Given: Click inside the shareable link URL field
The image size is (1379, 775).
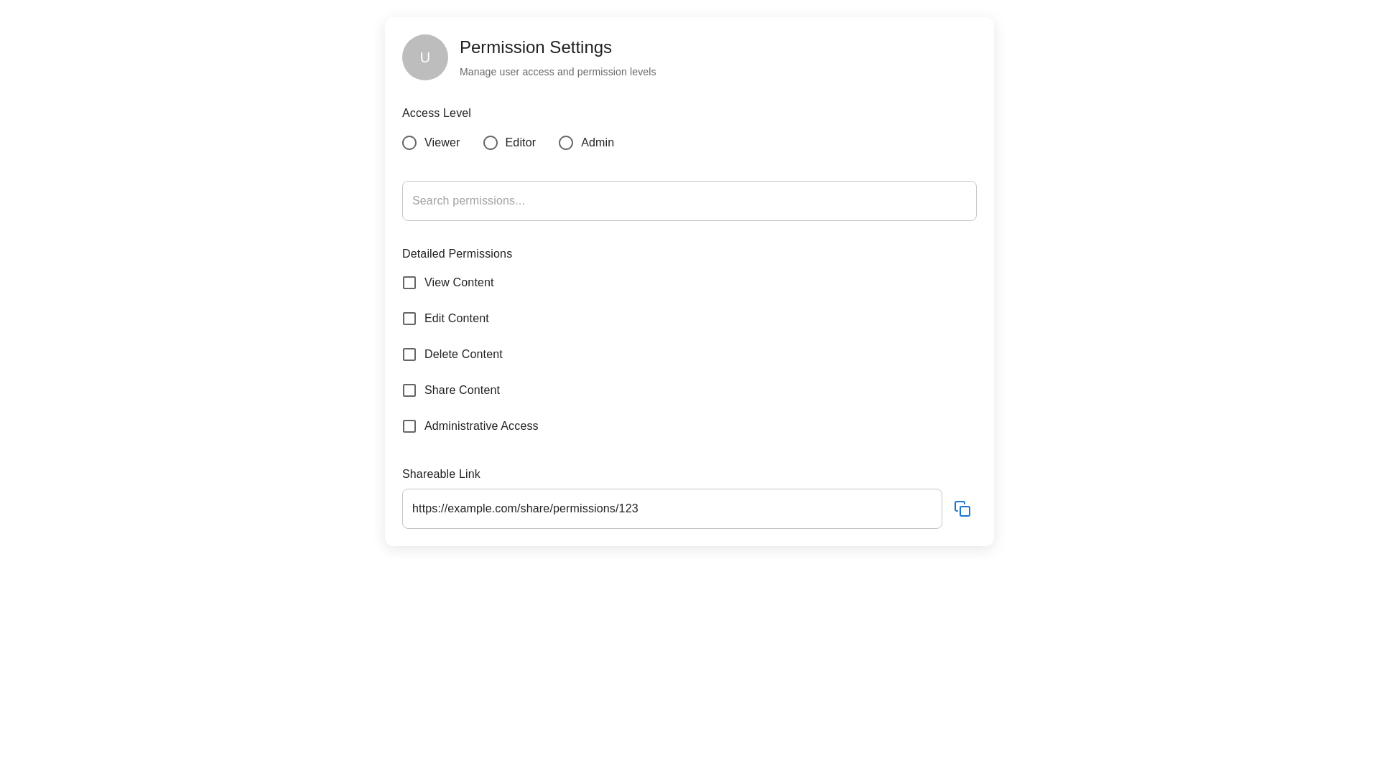Looking at the screenshot, I should click(x=672, y=508).
